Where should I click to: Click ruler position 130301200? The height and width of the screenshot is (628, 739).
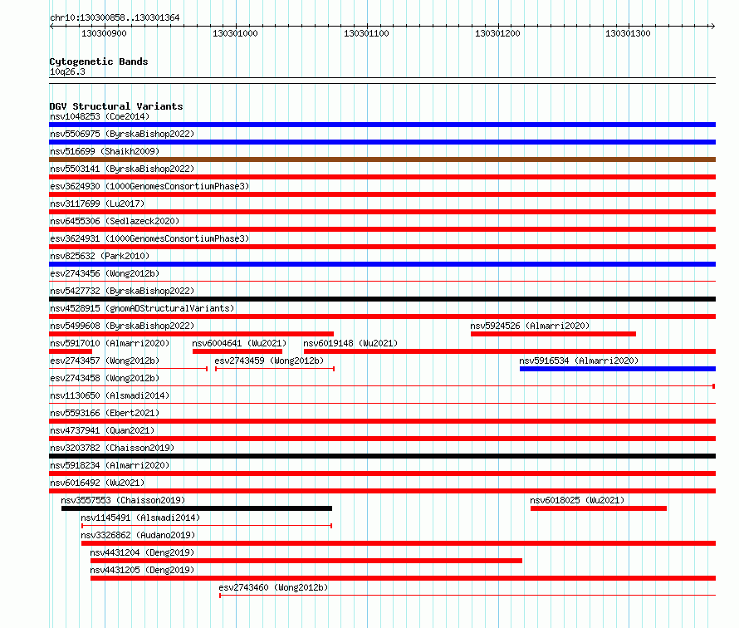pos(497,33)
